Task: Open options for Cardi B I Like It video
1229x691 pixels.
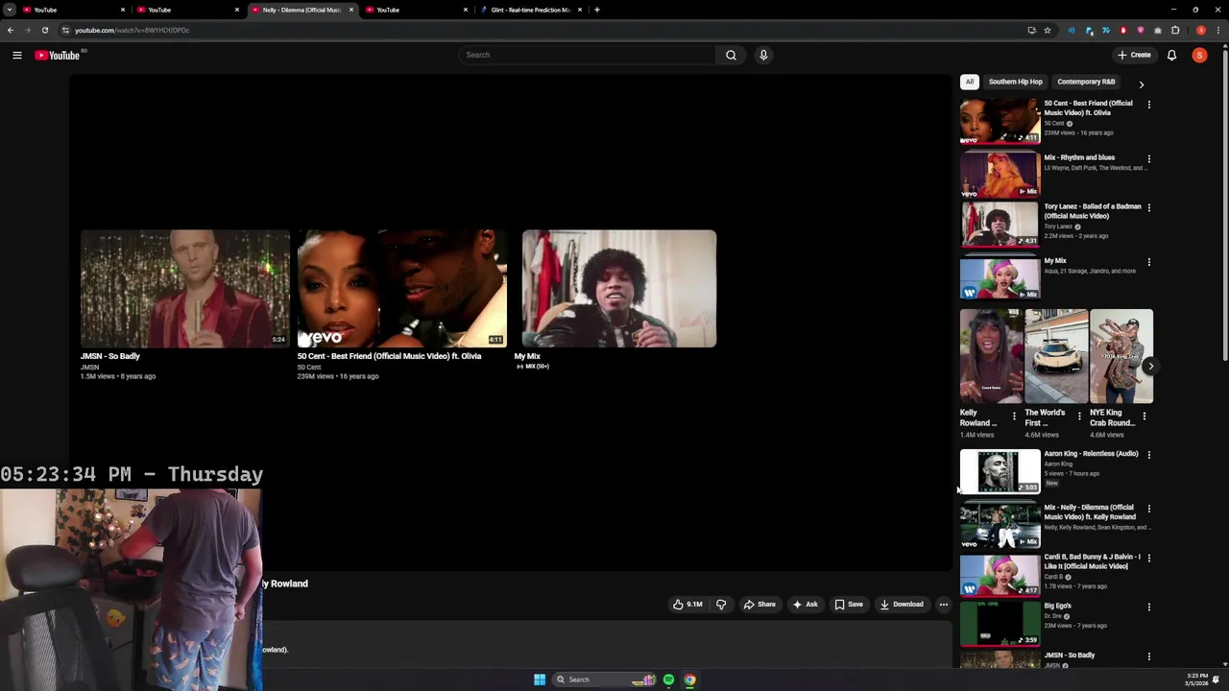Action: point(1149,558)
